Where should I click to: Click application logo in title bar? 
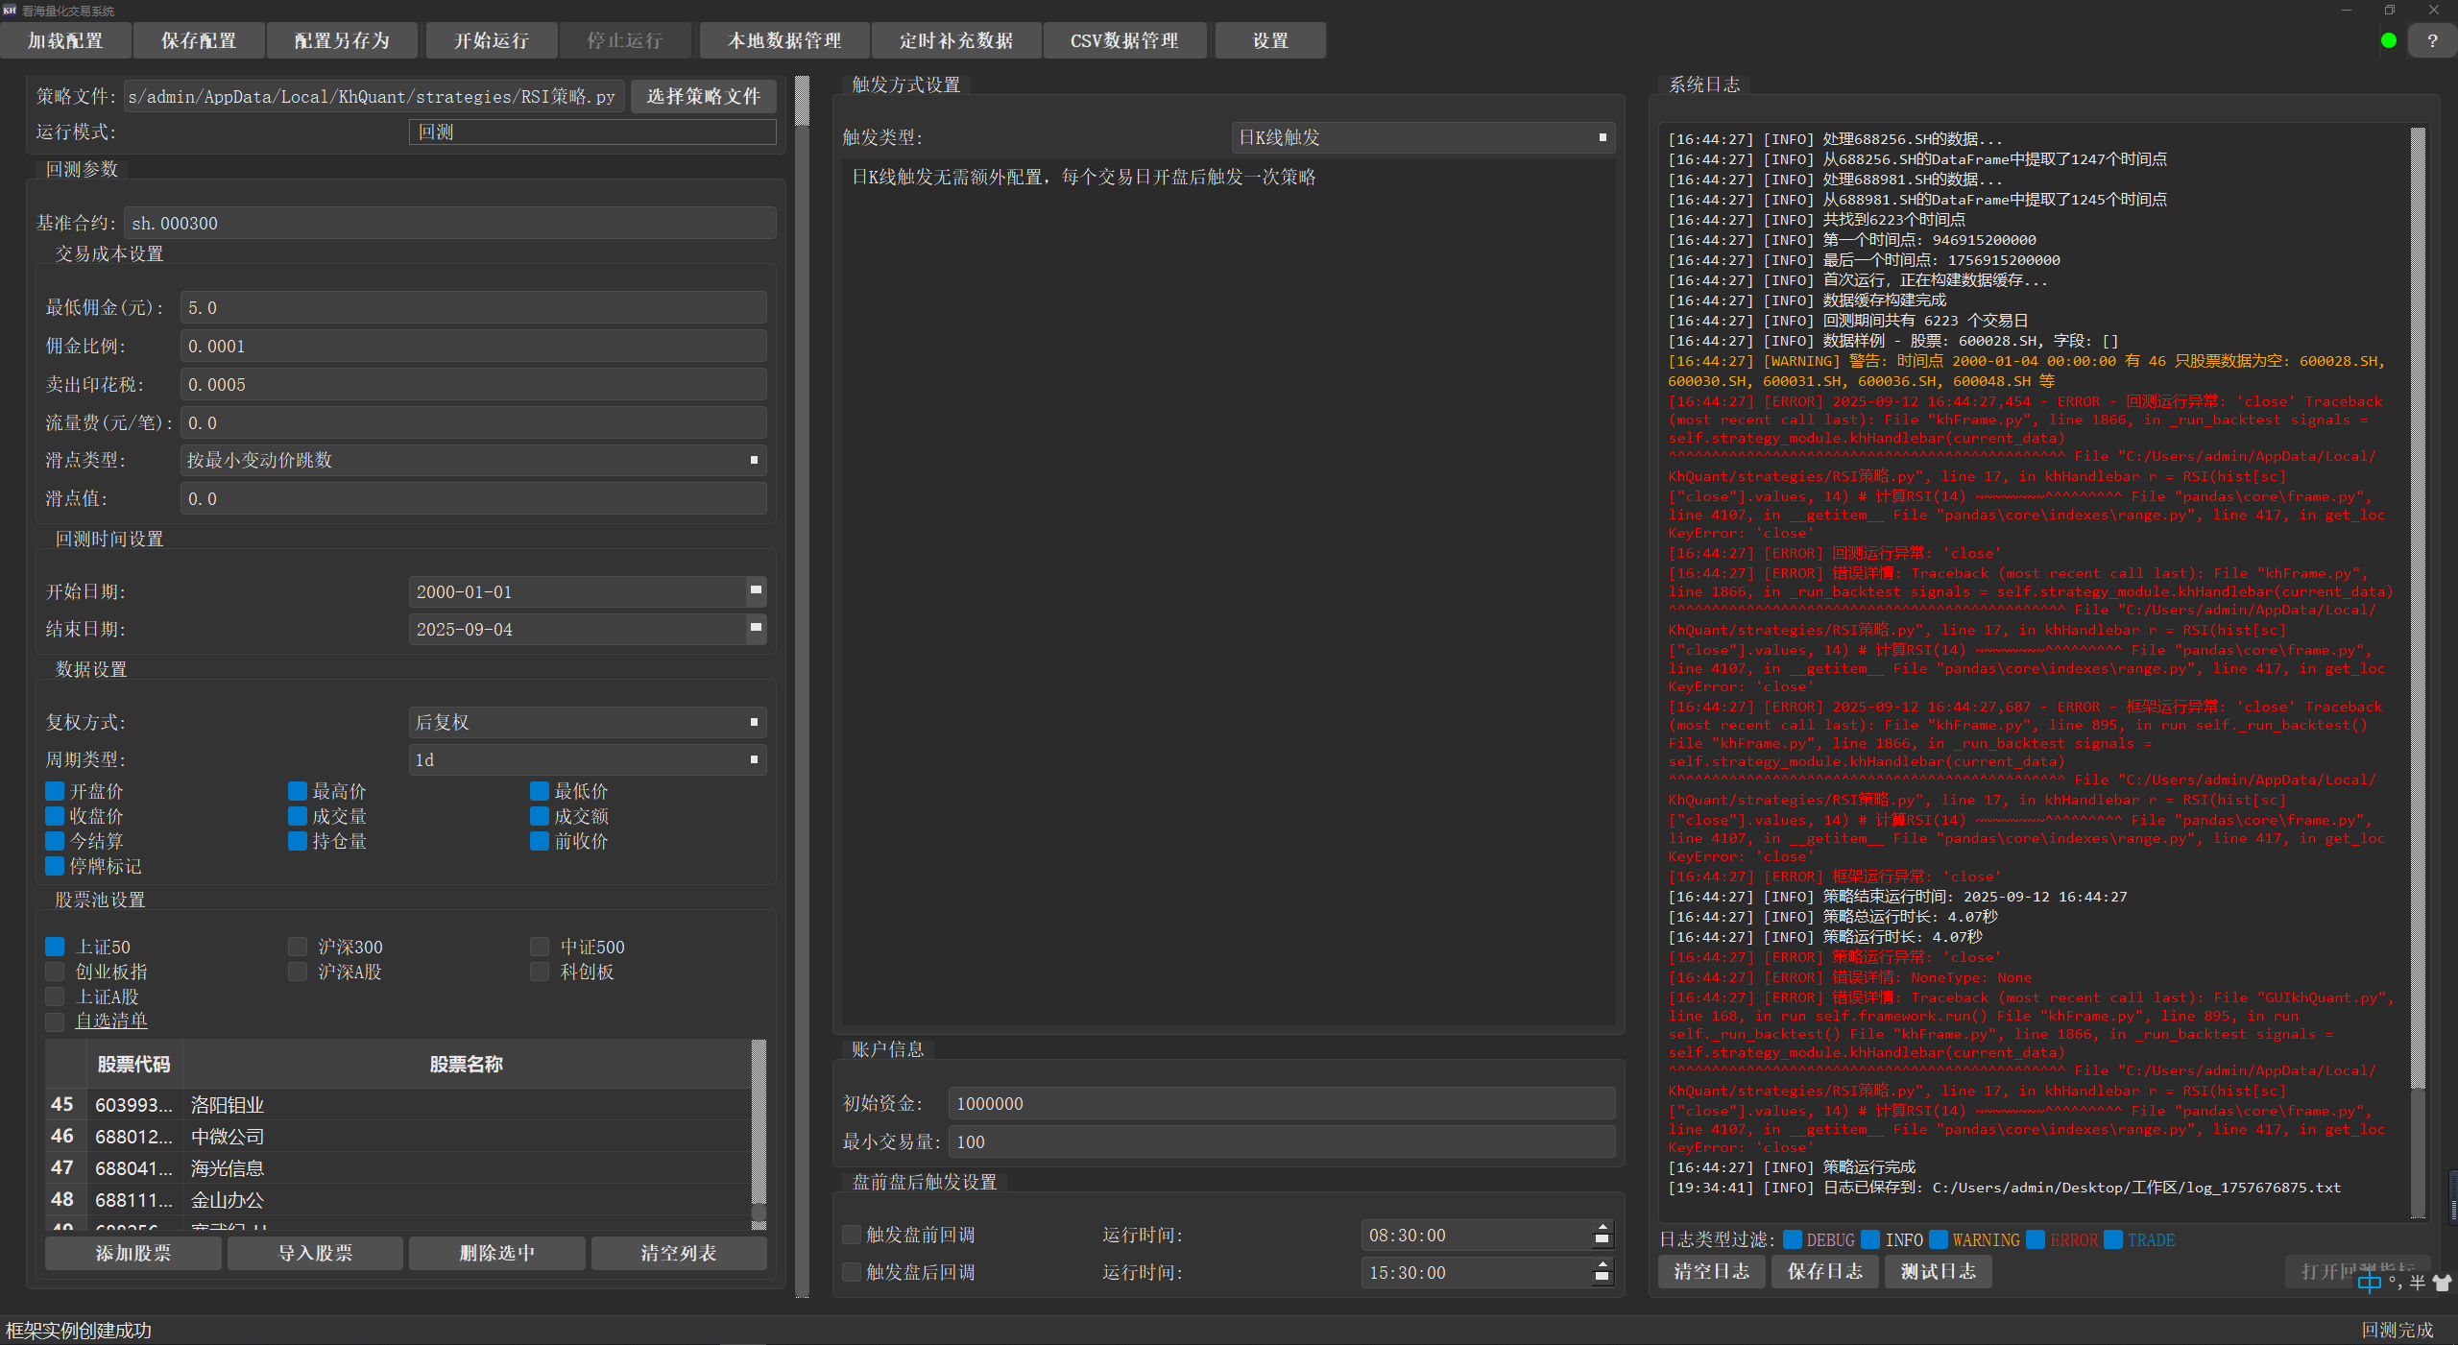click(x=10, y=10)
